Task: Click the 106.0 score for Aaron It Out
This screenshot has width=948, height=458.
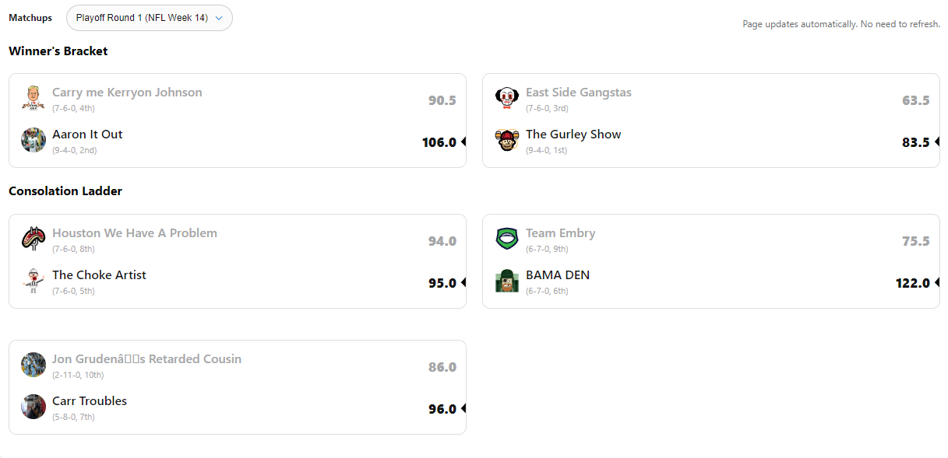Action: [x=439, y=142]
